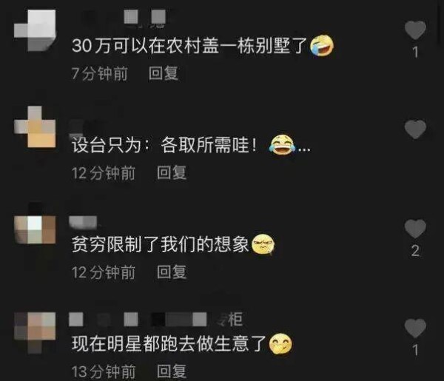444x381 pixels.
Task: Reply to the comment posted 7分钟前
Action: (164, 73)
